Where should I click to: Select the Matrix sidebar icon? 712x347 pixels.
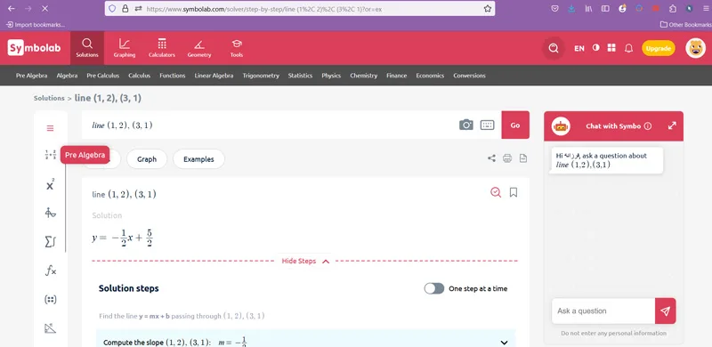click(x=51, y=299)
